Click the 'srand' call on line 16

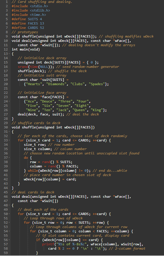23,67
